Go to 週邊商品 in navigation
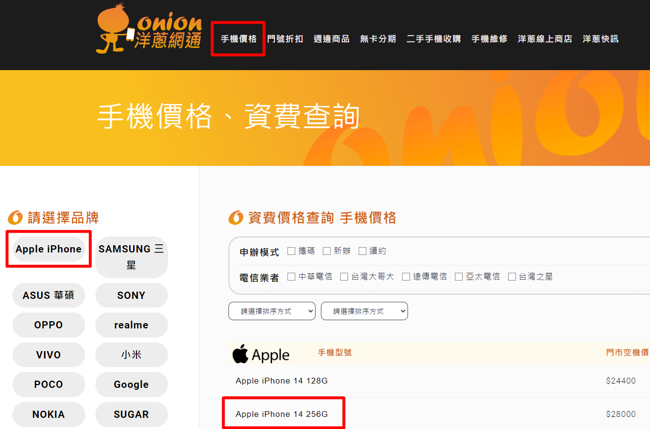Image resolution: width=650 pixels, height=429 pixels. [332, 39]
